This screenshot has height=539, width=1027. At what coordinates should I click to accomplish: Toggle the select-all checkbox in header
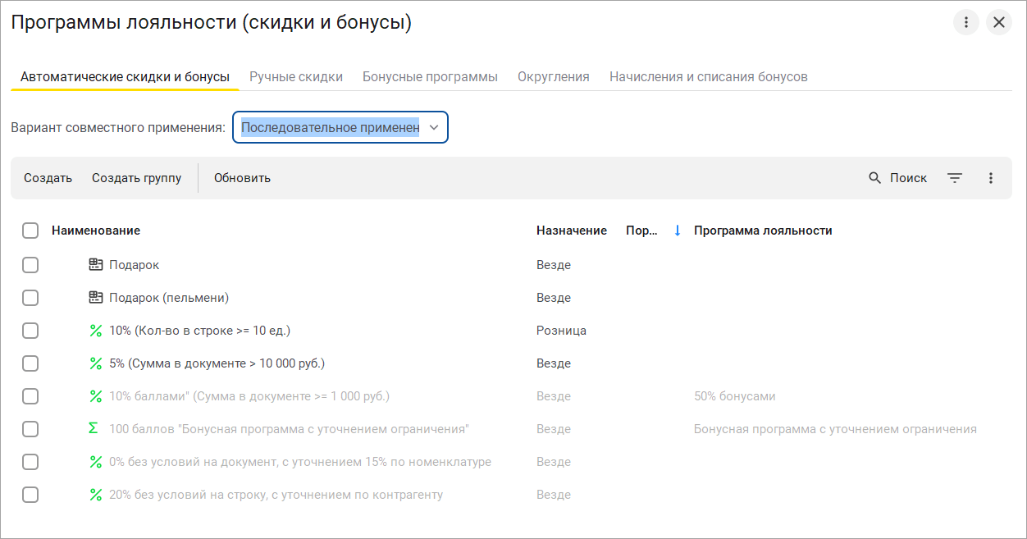[30, 231]
